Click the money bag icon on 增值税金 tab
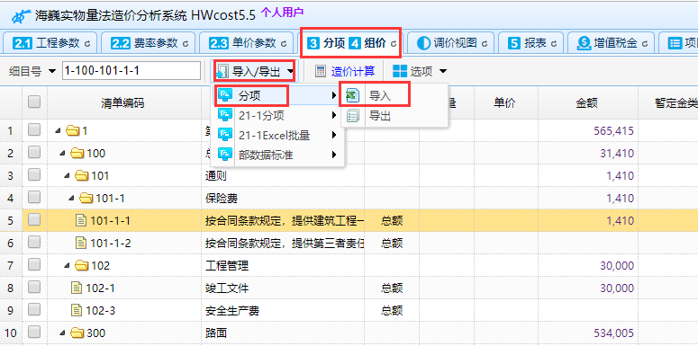 coord(584,43)
